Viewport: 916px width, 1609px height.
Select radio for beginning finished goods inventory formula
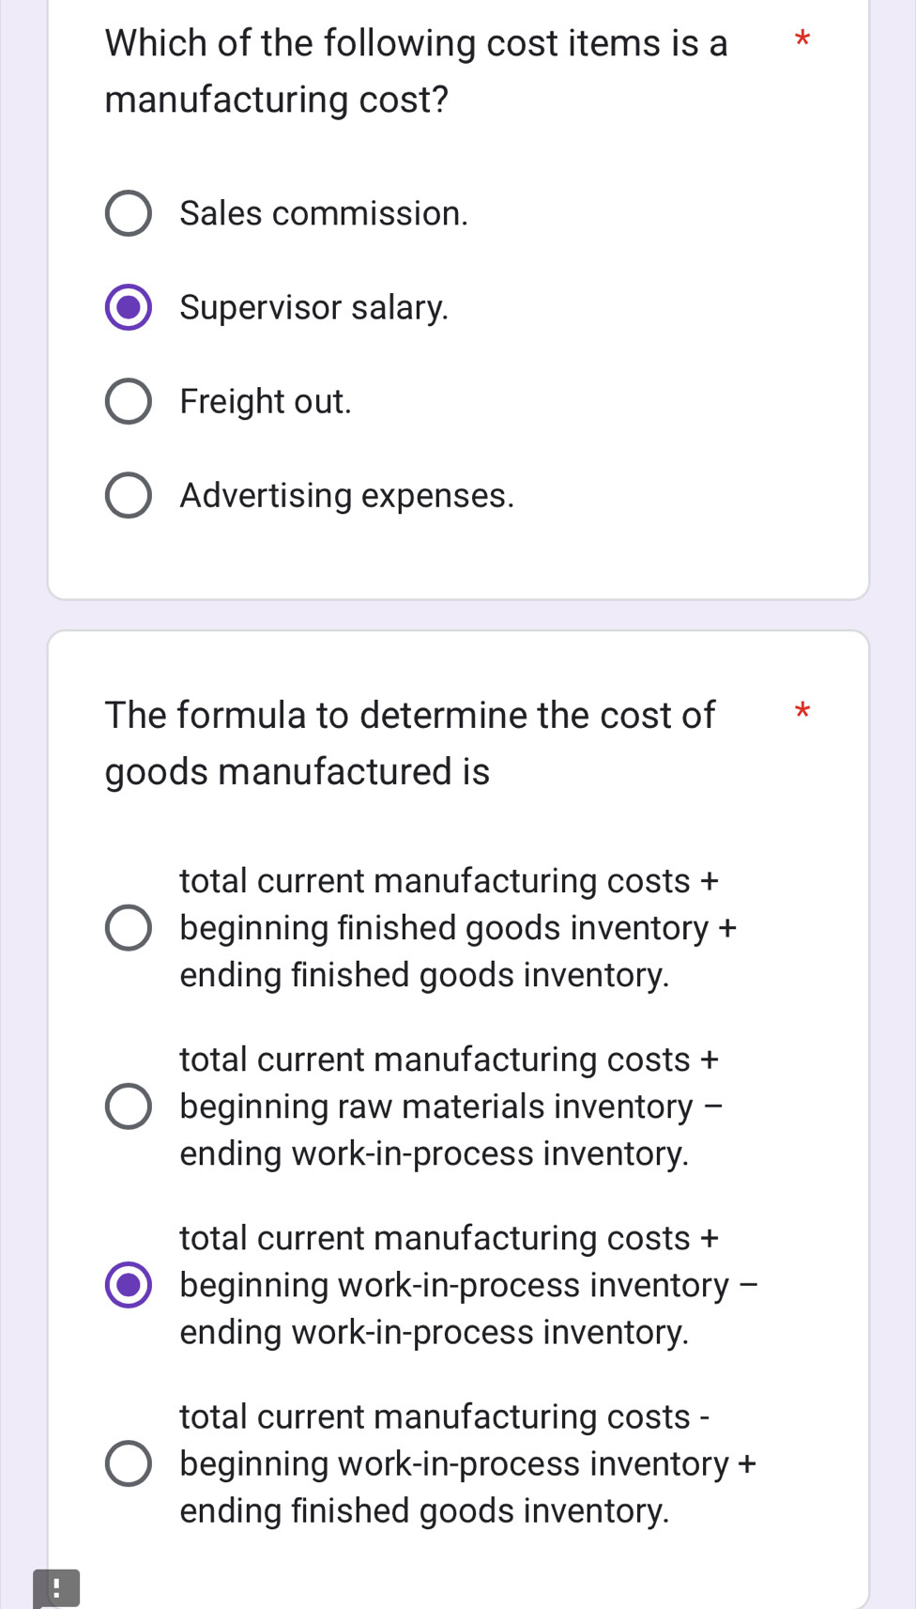[128, 928]
